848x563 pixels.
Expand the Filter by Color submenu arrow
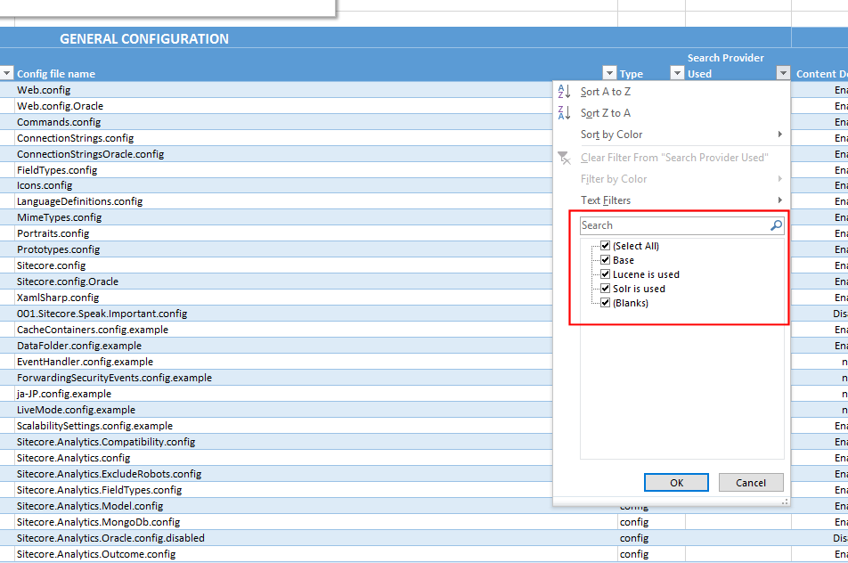[780, 178]
